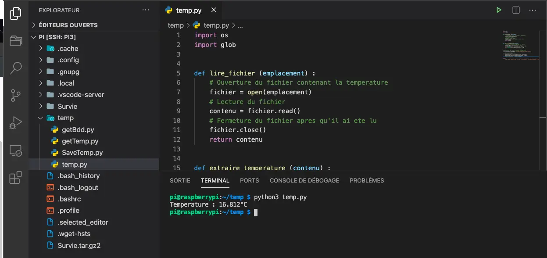Click comment '# Lecture du fichier'
This screenshot has width=547, height=258.
[247, 102]
